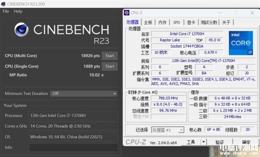Click the Cores x GHz field

click(73, 126)
